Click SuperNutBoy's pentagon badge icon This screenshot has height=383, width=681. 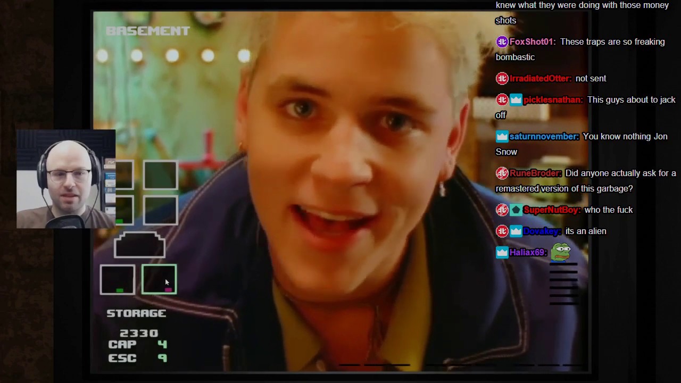[516, 210]
